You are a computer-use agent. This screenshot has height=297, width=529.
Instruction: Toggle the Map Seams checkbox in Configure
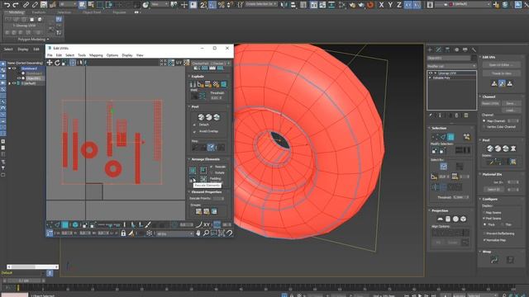(484, 213)
